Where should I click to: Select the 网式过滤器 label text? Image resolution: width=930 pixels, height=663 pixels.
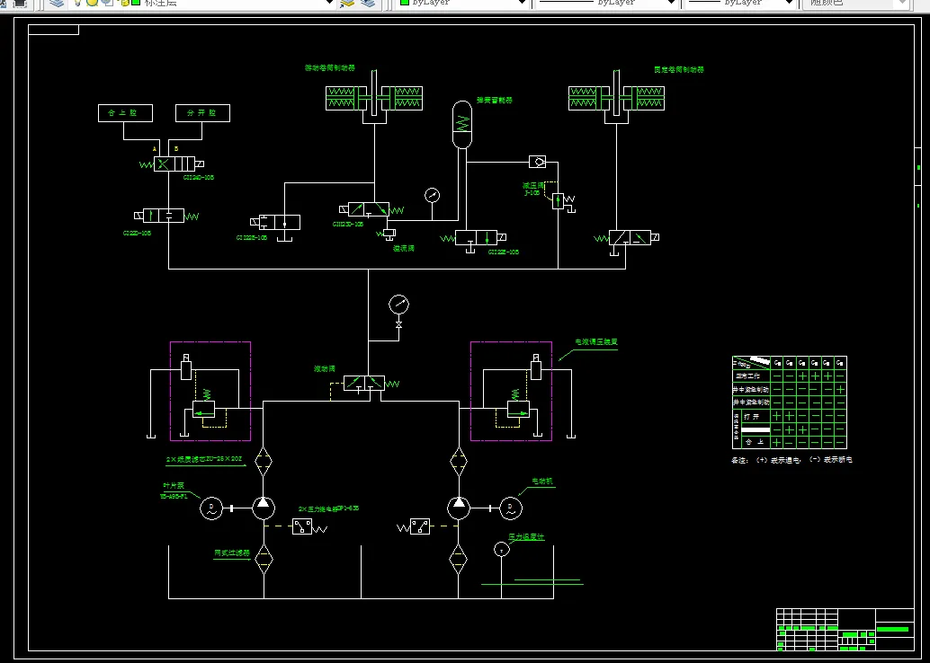coord(232,552)
